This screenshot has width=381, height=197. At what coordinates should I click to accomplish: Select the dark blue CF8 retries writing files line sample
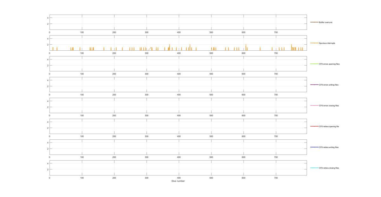pyautogui.click(x=314, y=147)
